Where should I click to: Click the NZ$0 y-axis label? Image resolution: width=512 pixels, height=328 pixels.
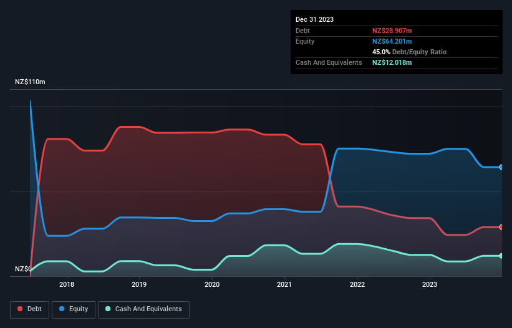(x=23, y=269)
